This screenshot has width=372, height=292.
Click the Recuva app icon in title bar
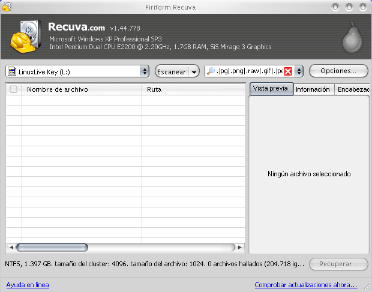coord(6,7)
